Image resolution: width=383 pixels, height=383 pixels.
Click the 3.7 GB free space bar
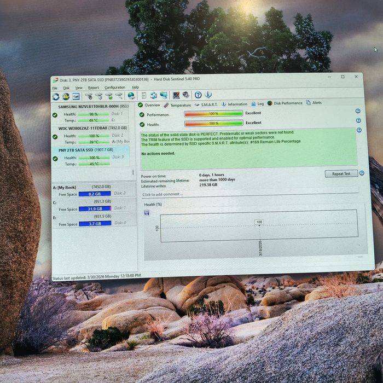pos(95,224)
